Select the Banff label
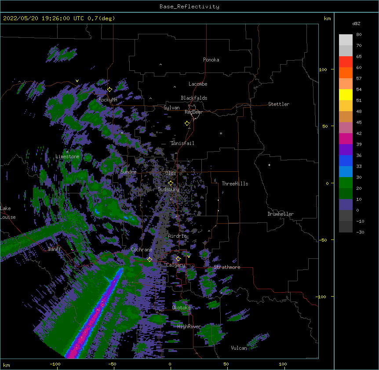Viewport: 379px width, 370px height. point(55,249)
